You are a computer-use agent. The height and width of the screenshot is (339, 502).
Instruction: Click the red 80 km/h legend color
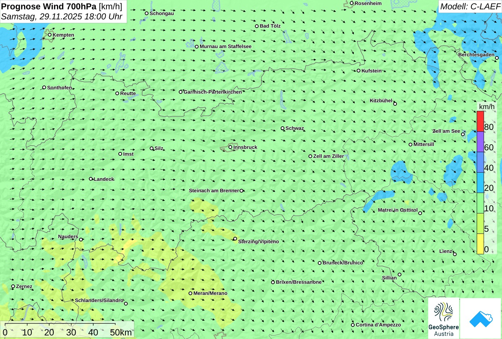pyautogui.click(x=480, y=121)
